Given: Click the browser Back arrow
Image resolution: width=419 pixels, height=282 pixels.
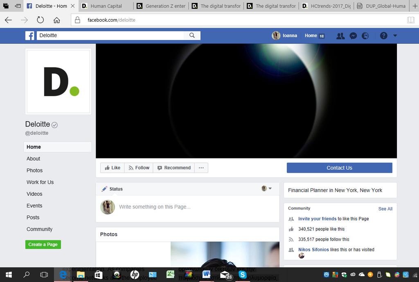Looking at the screenshot, I should [8, 20].
